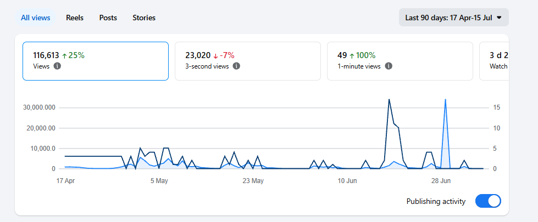Click the info icon next to Views
538x222 pixels.
(57, 66)
